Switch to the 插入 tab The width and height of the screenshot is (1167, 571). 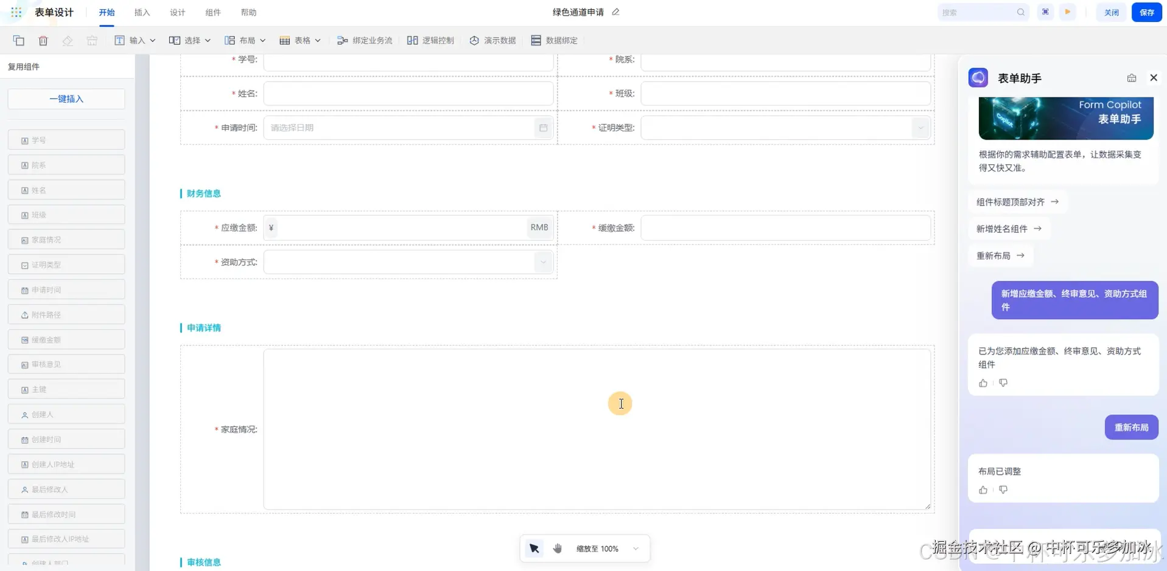click(142, 12)
